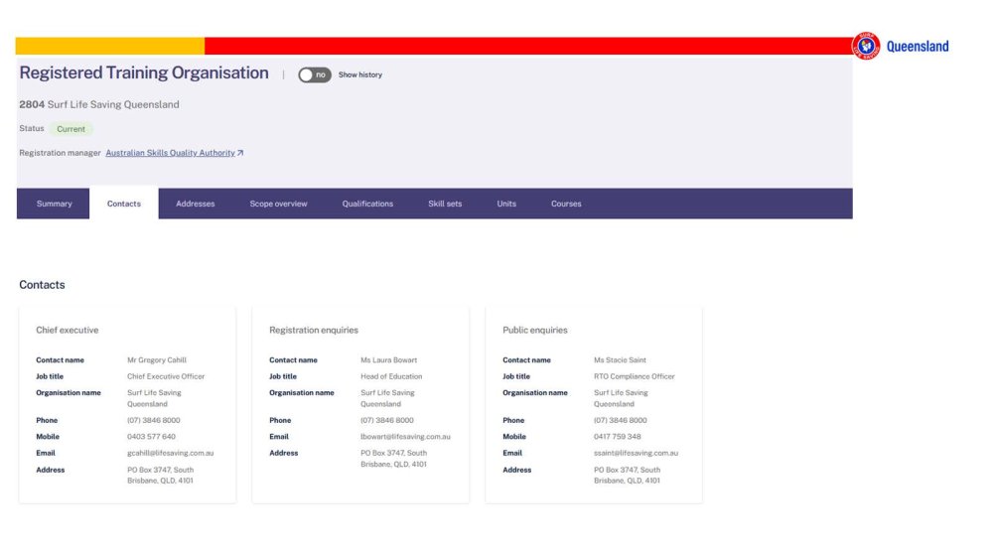Click the phone number in Registration enquiries card
993x559 pixels.
[387, 420]
